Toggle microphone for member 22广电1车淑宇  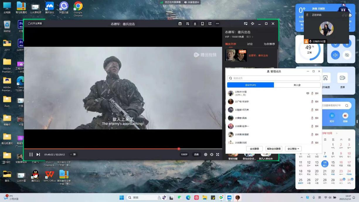(312, 102)
